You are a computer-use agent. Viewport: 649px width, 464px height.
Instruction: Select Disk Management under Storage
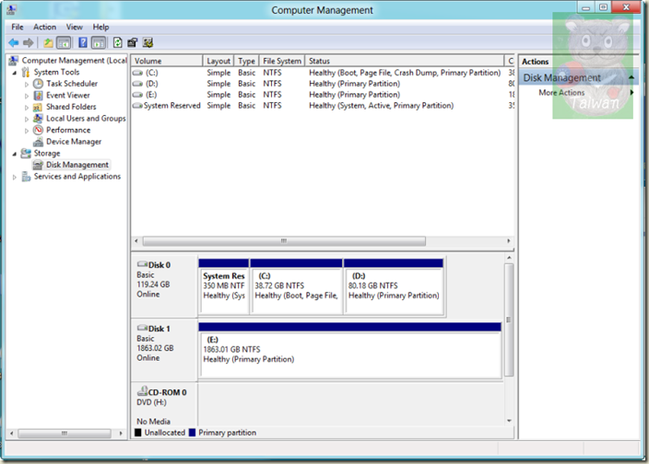(x=77, y=165)
